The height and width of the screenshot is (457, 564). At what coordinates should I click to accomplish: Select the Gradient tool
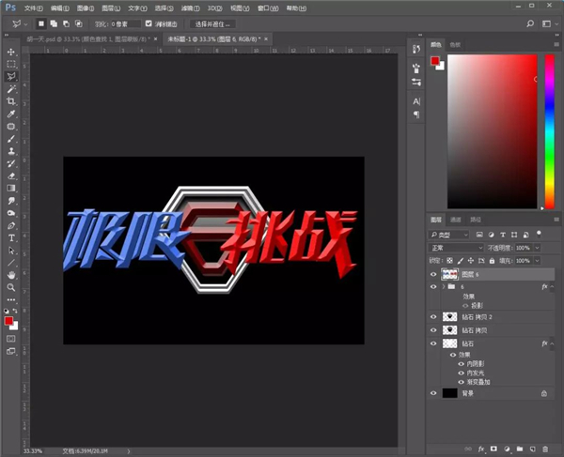tap(11, 188)
